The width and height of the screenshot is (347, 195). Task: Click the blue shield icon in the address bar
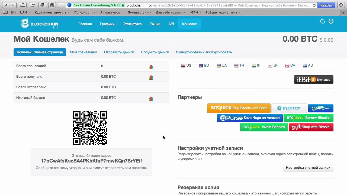click(x=69, y=5)
